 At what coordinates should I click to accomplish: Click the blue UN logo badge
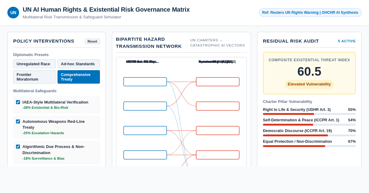[13, 13]
